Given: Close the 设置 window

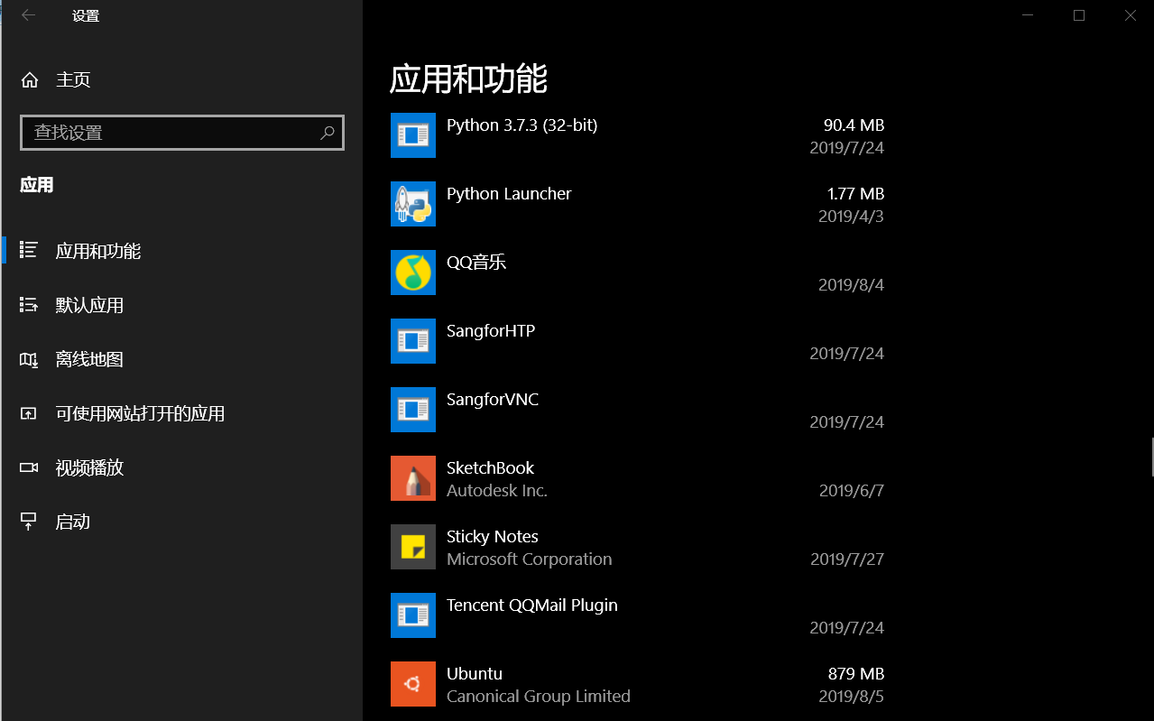Looking at the screenshot, I should click(1130, 15).
